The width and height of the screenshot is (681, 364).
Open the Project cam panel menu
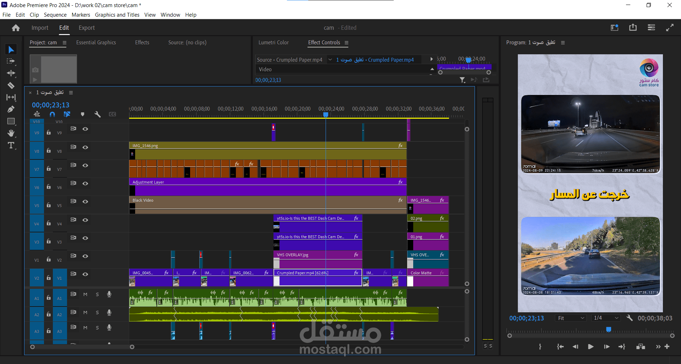coord(65,43)
